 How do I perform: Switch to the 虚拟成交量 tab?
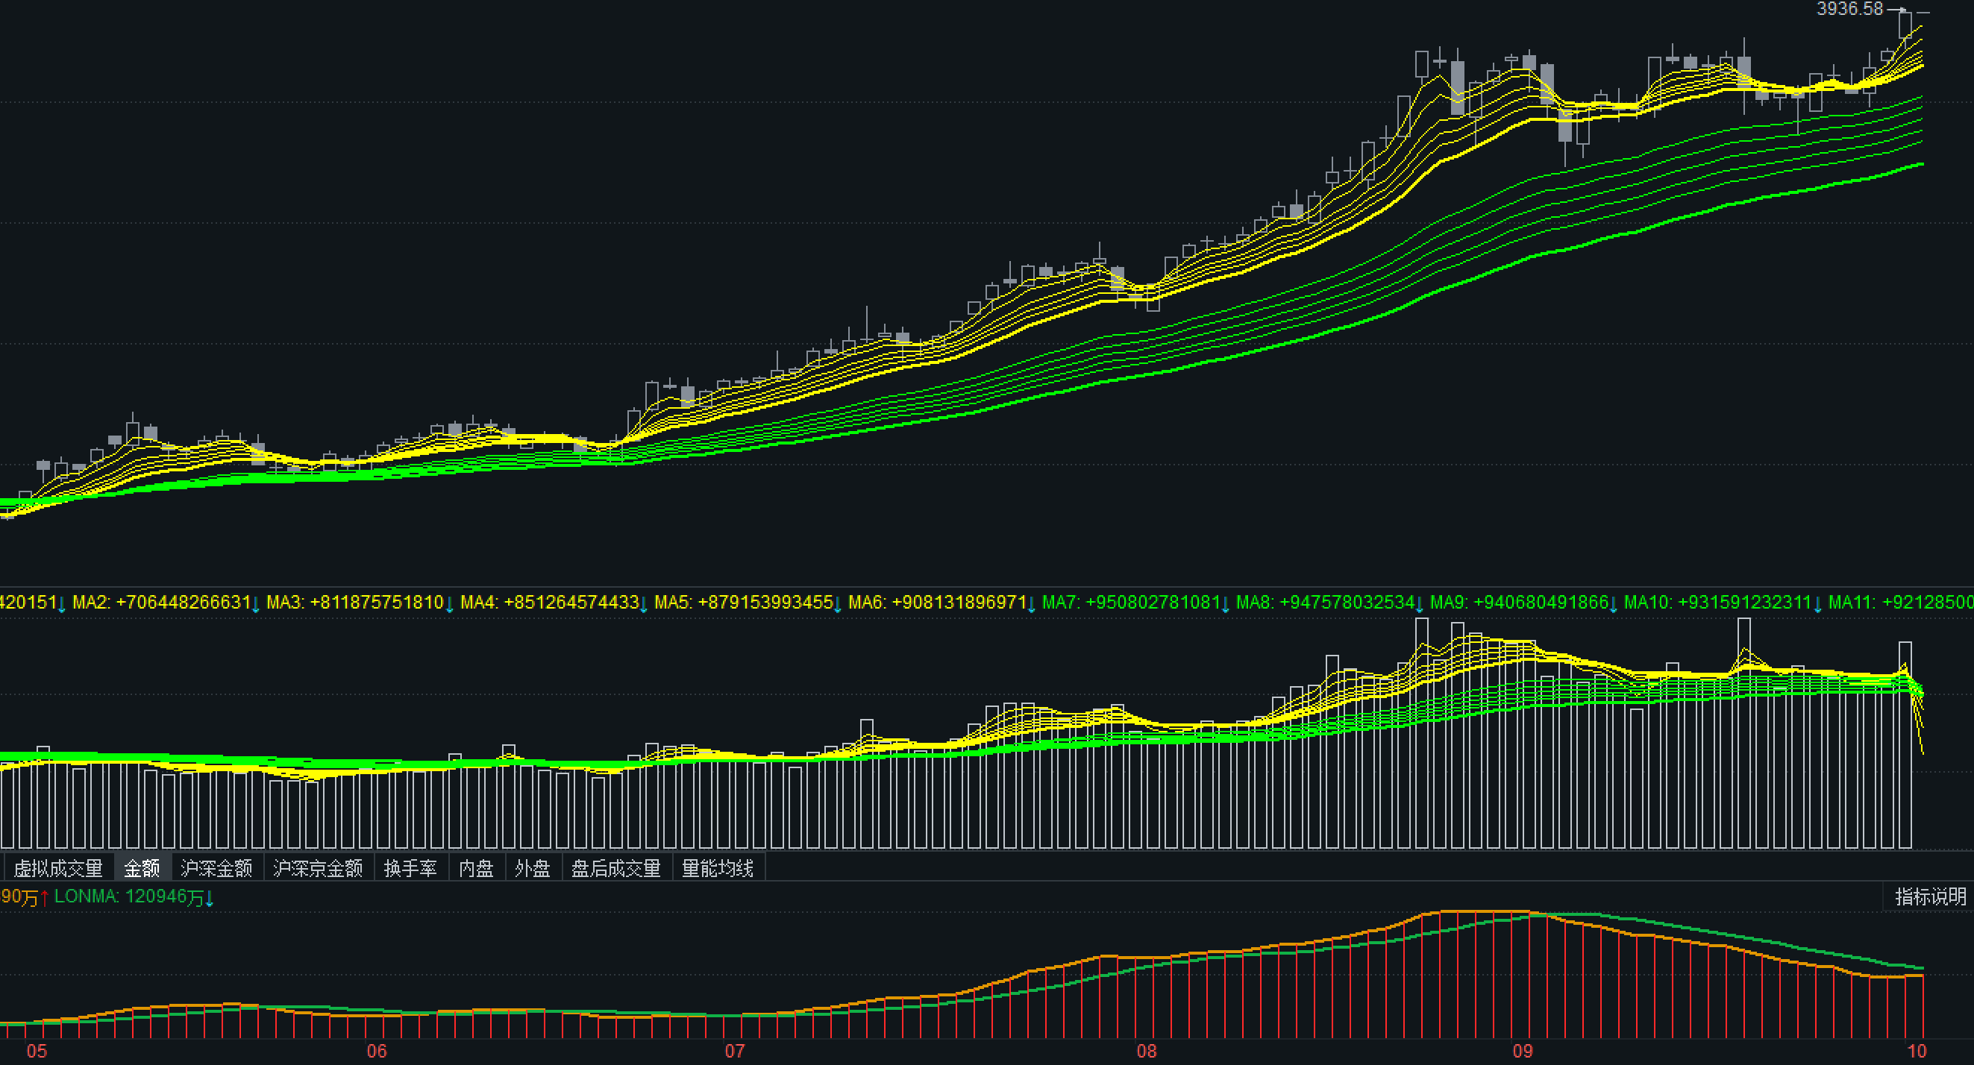[x=58, y=868]
